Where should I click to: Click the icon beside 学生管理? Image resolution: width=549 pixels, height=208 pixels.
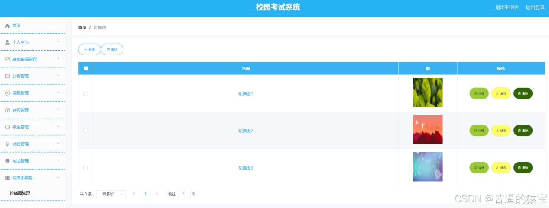tap(7, 127)
